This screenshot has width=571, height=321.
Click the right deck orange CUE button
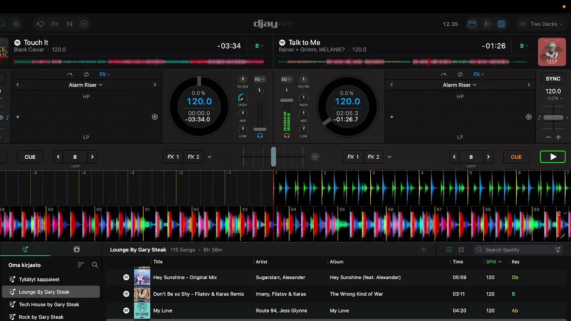click(516, 157)
